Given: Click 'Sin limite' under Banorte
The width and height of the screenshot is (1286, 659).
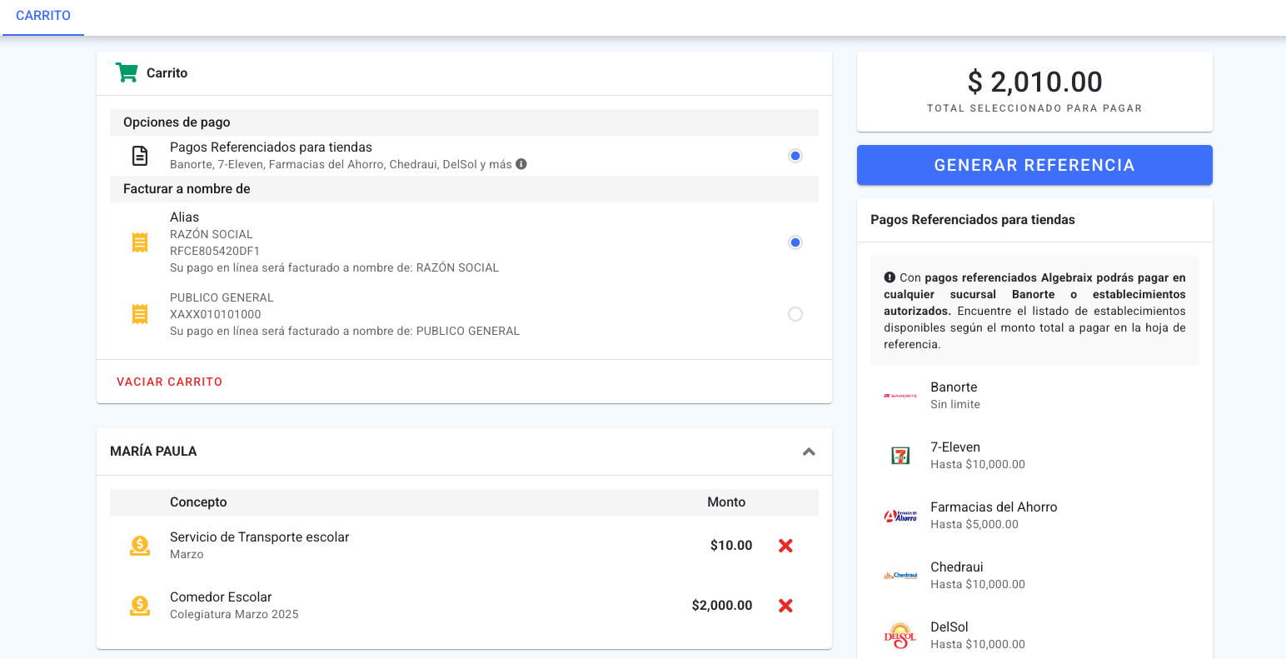Looking at the screenshot, I should pos(955,404).
